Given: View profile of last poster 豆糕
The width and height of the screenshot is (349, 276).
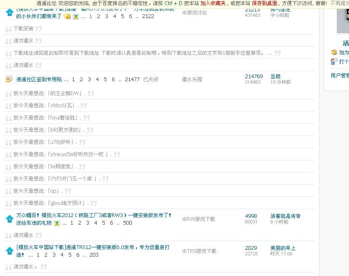Looking at the screenshot, I should point(275,76).
